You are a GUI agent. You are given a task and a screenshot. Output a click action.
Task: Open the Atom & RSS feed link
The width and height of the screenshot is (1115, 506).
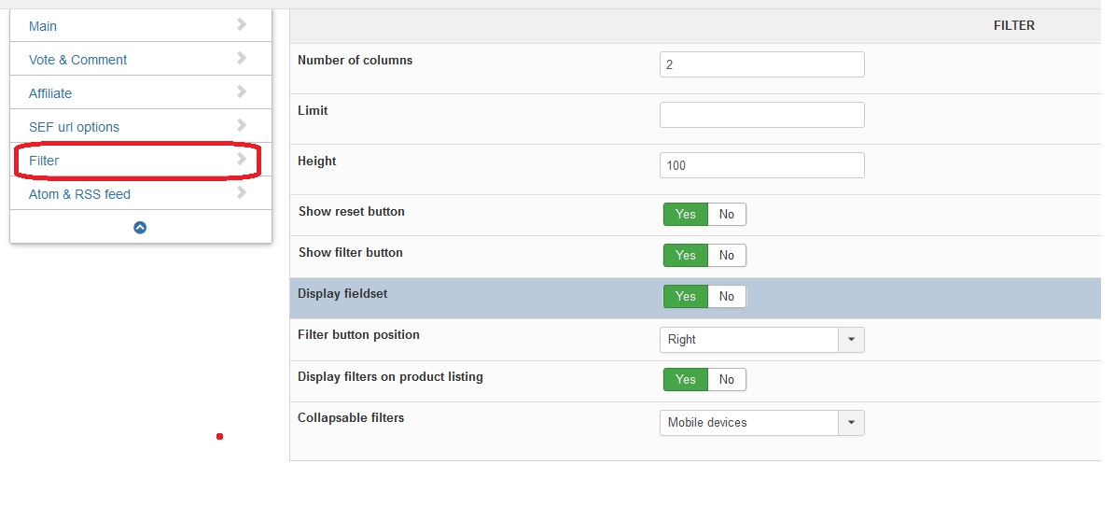79,194
